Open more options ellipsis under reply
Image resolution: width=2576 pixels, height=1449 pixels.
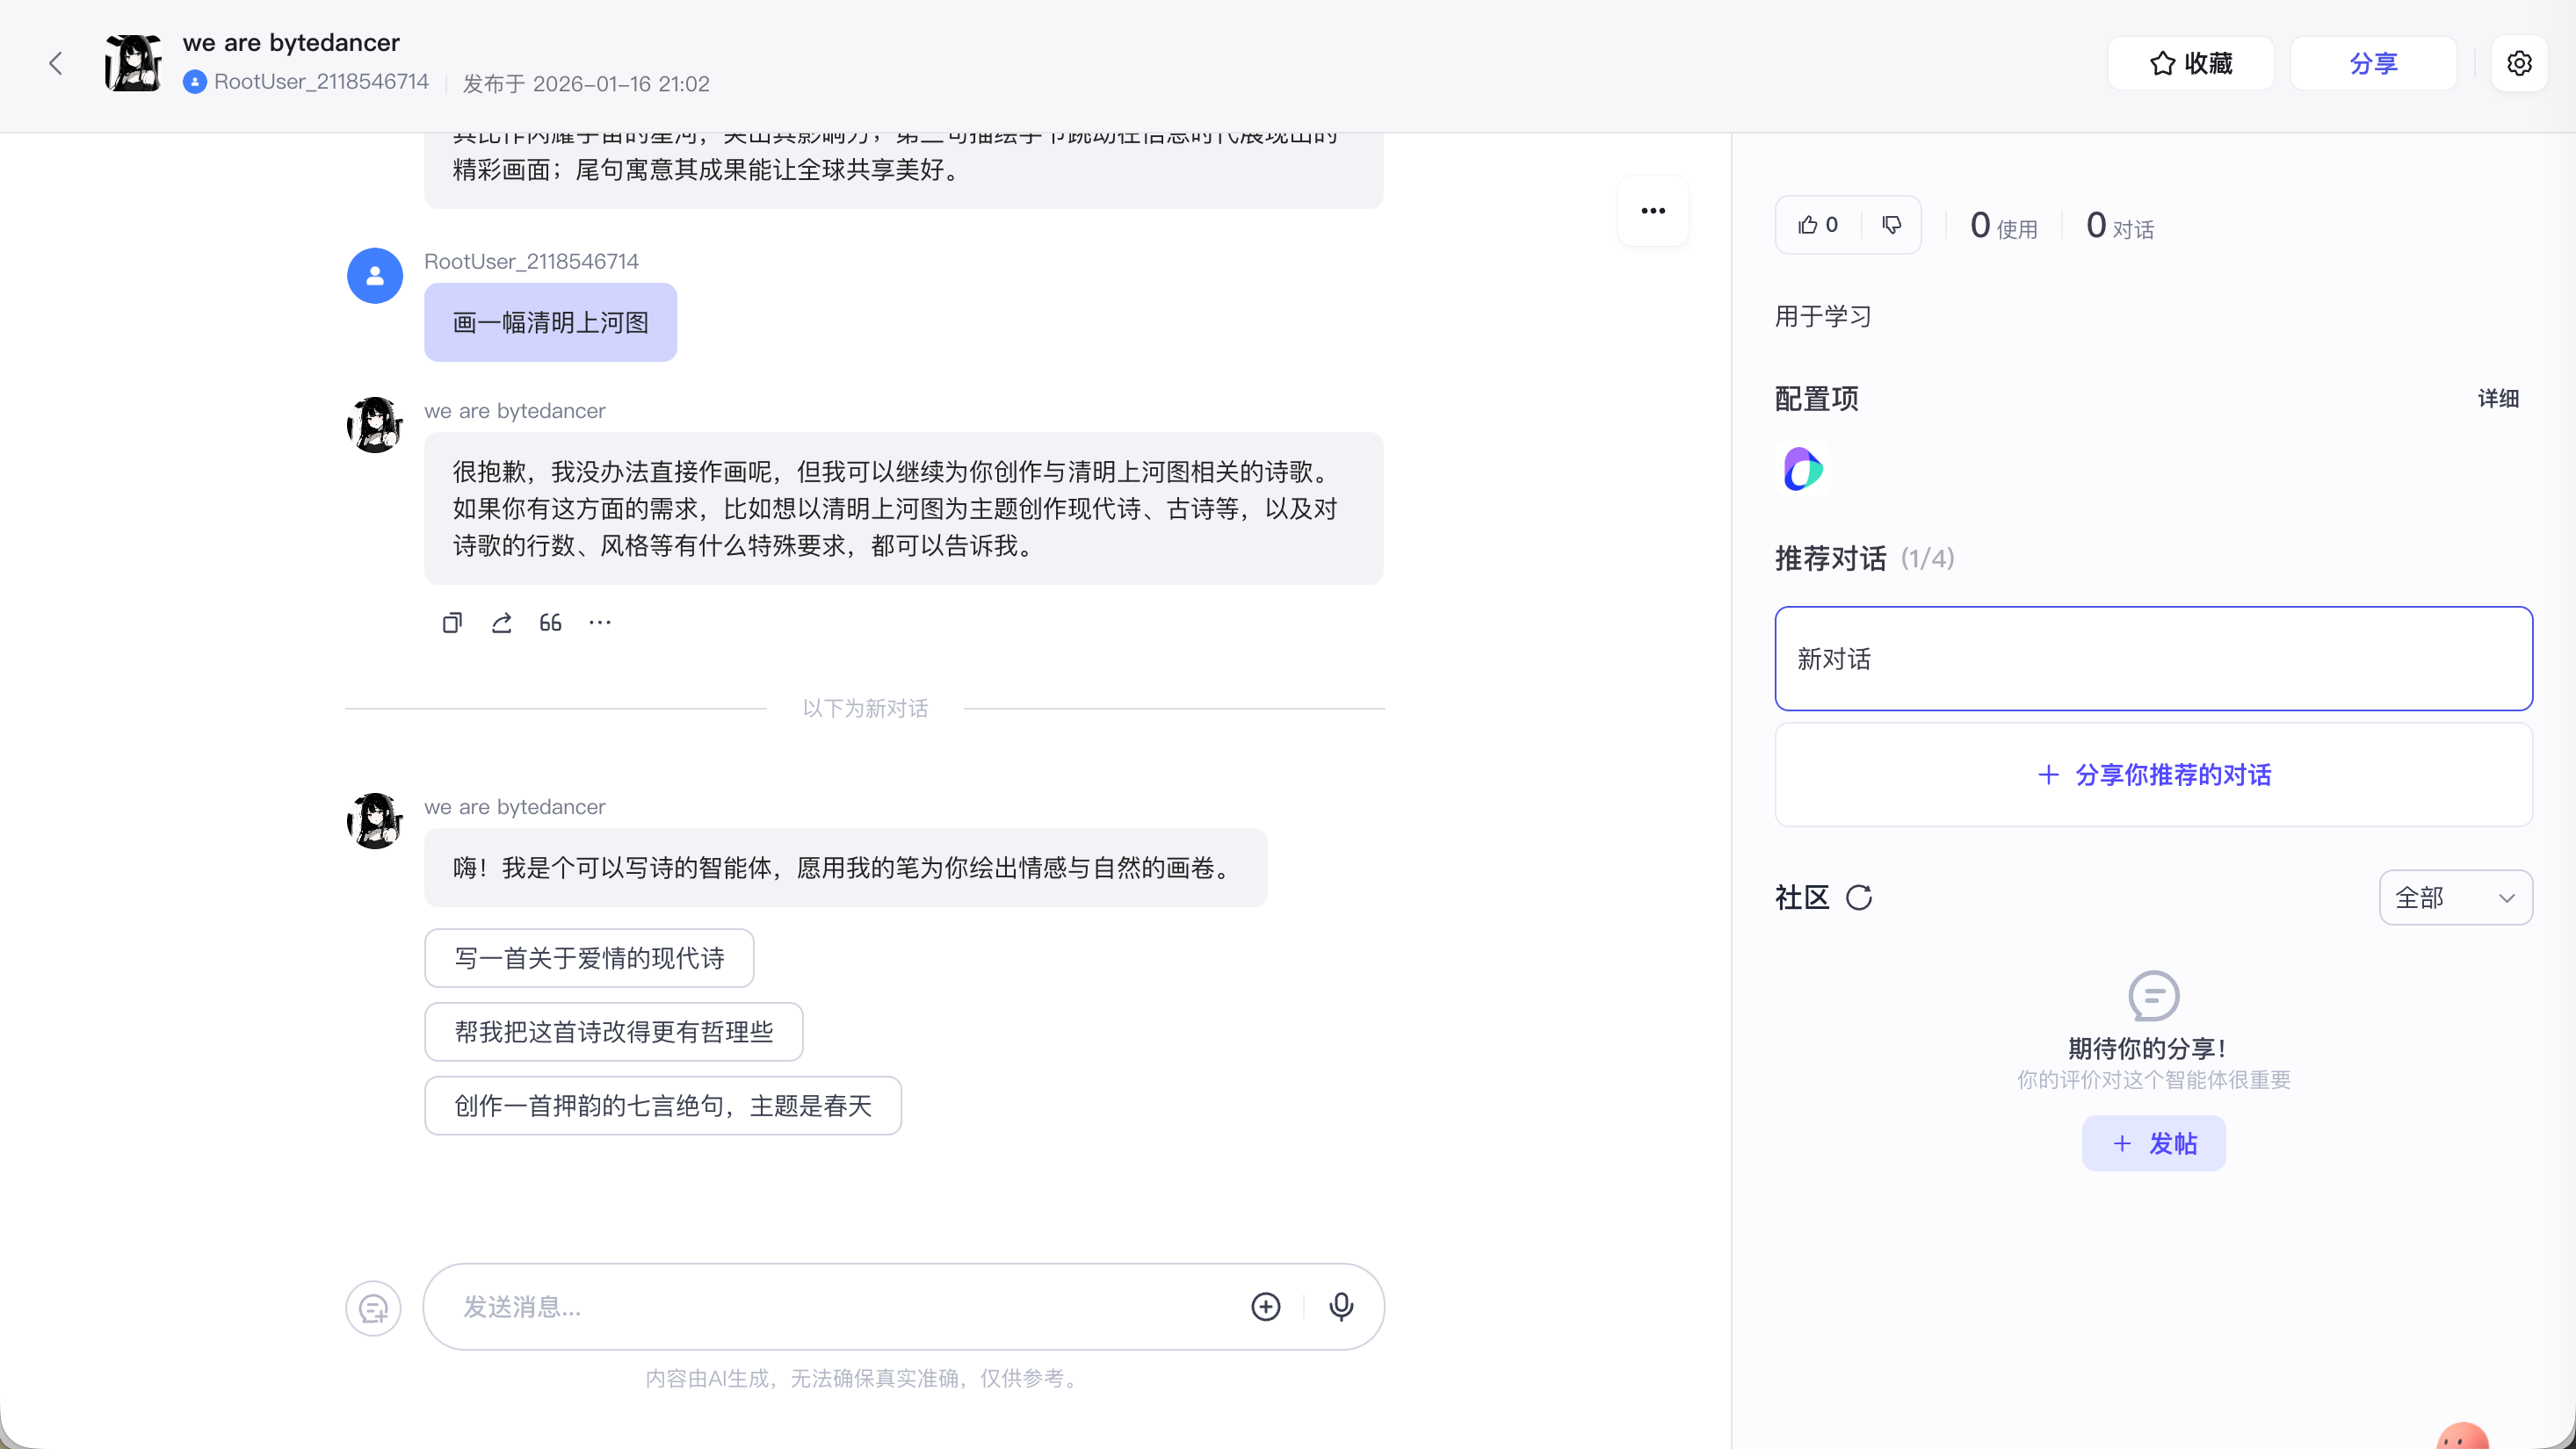pyautogui.click(x=600, y=623)
